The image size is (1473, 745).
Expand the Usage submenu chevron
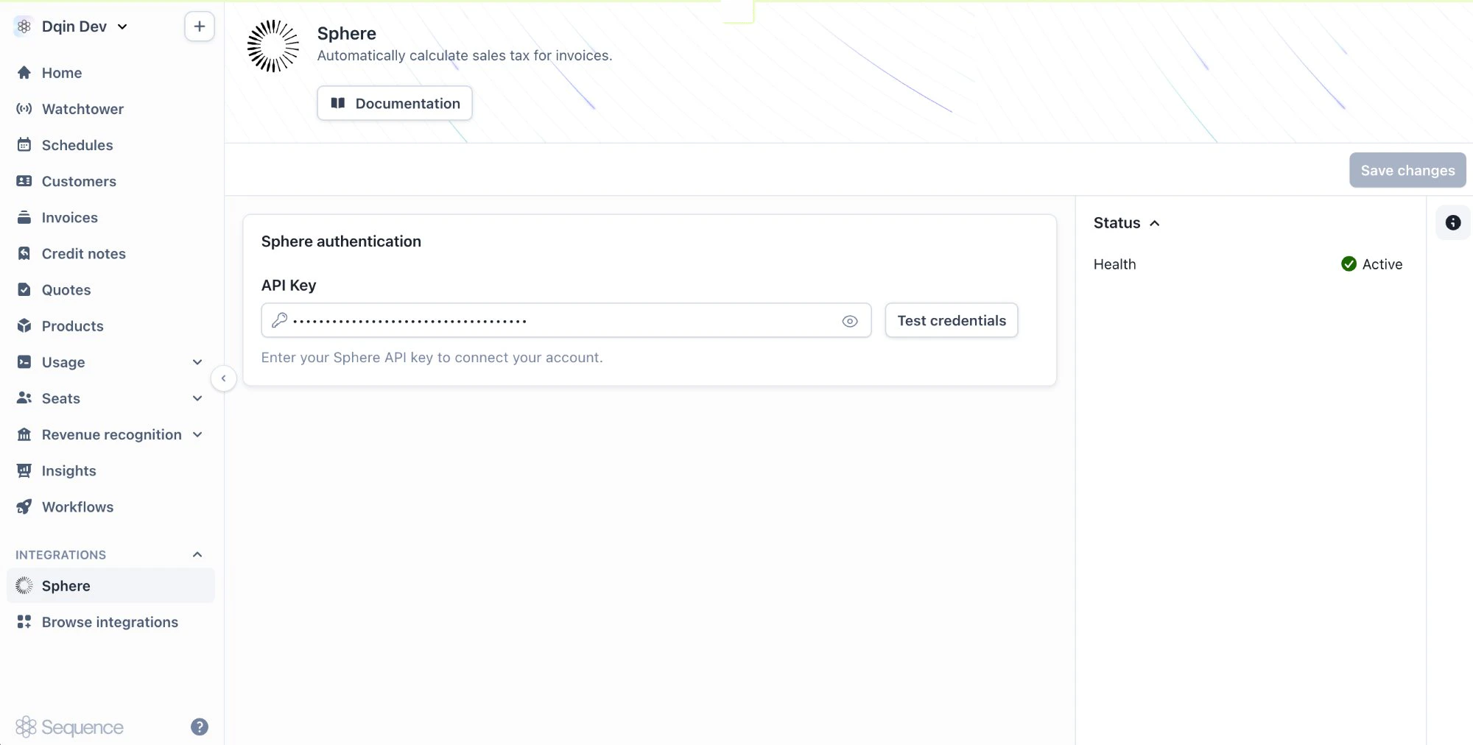[x=197, y=361]
